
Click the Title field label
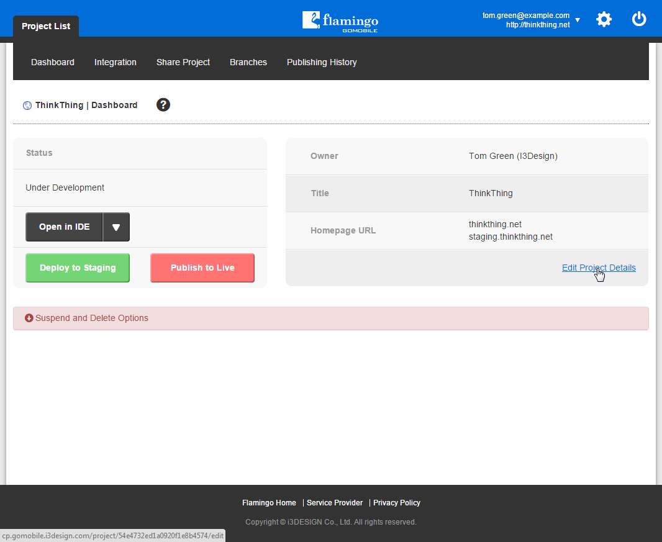[x=320, y=193]
